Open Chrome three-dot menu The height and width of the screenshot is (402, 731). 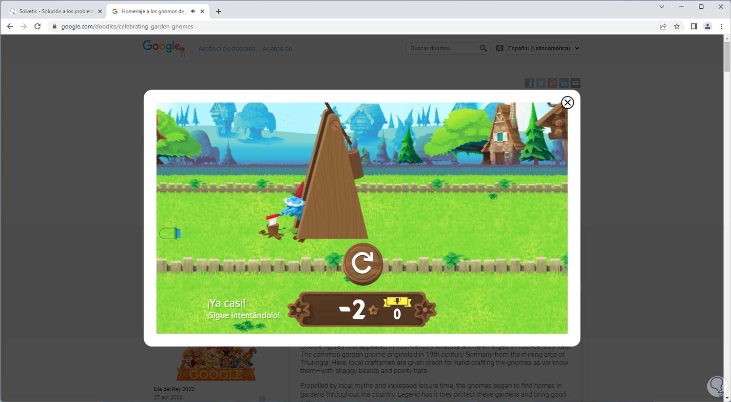coord(721,26)
